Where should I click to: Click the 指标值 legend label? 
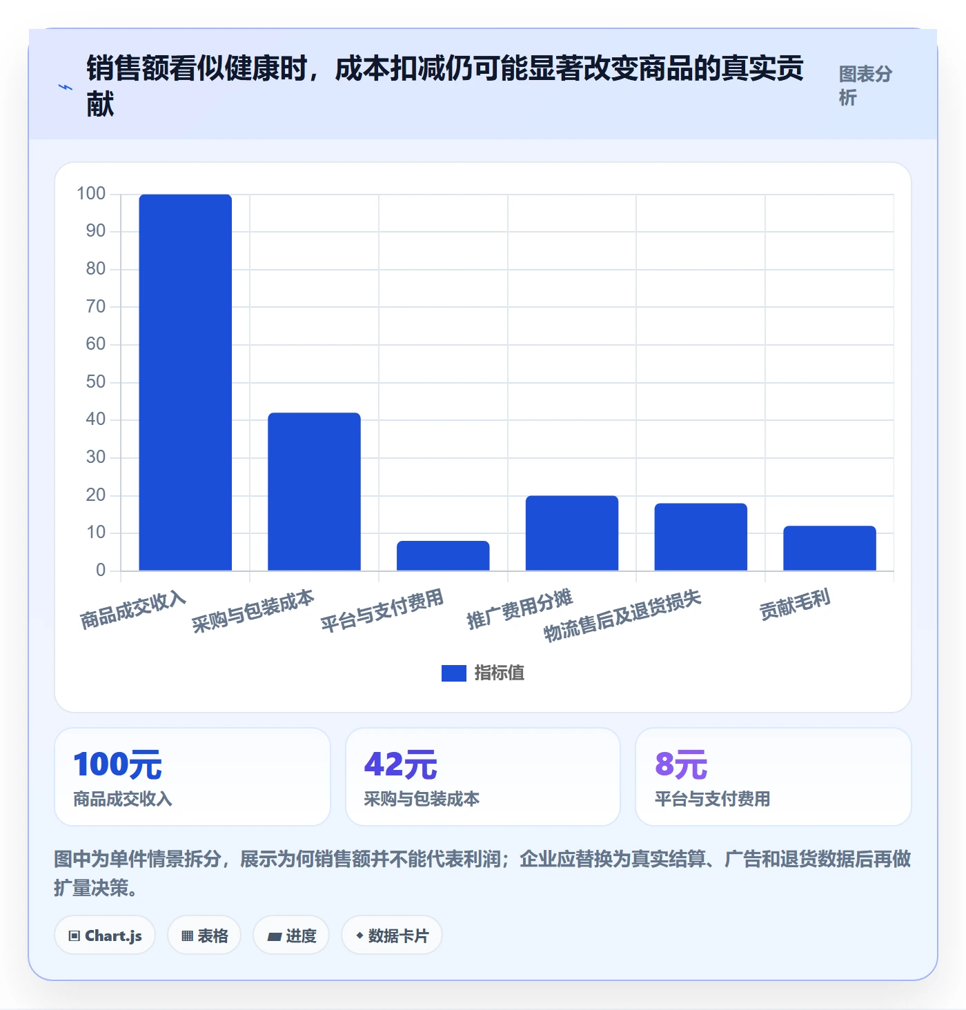[x=500, y=673]
